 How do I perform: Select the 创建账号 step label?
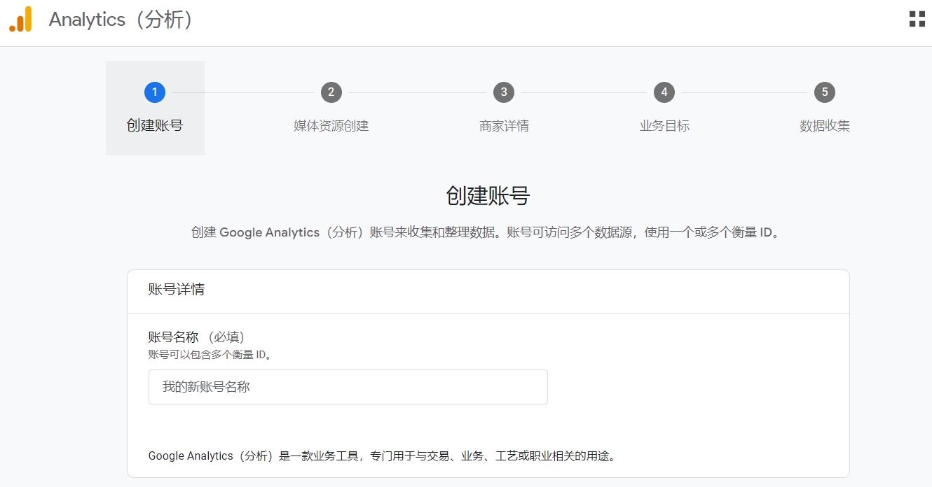pos(155,126)
